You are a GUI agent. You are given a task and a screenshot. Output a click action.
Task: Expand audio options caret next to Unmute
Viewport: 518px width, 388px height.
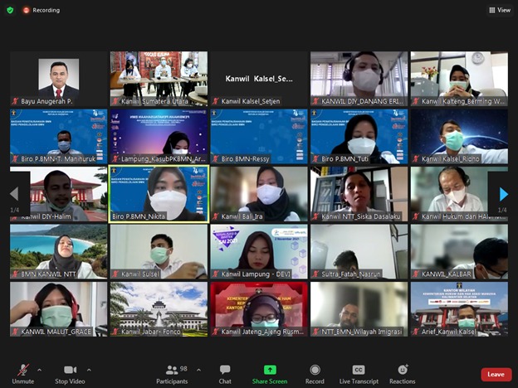(39, 370)
